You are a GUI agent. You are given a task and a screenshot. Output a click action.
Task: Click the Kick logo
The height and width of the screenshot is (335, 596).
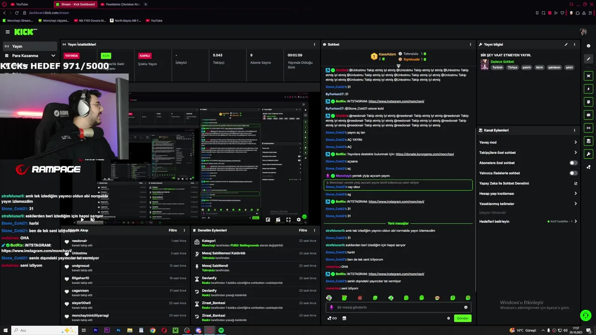tap(25, 32)
